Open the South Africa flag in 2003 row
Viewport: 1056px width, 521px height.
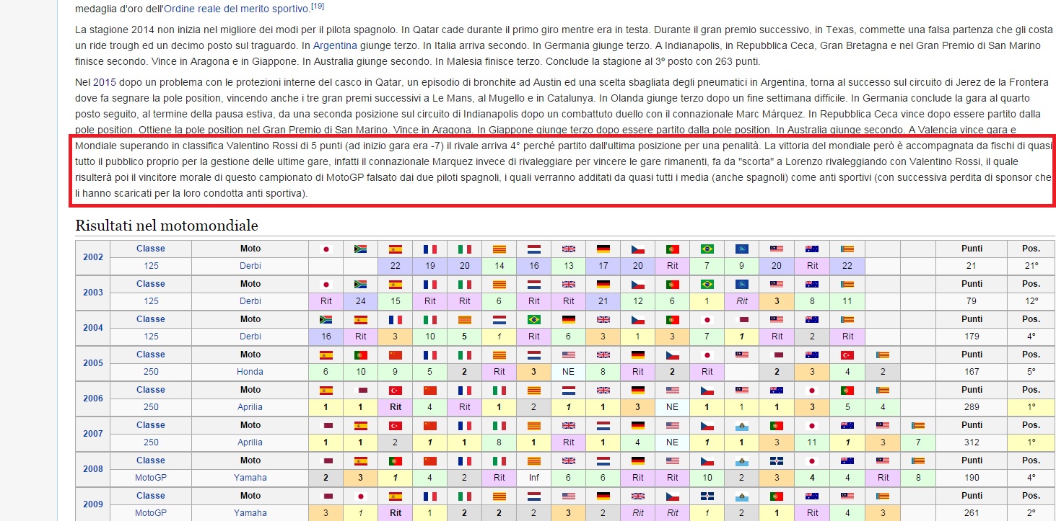click(360, 284)
